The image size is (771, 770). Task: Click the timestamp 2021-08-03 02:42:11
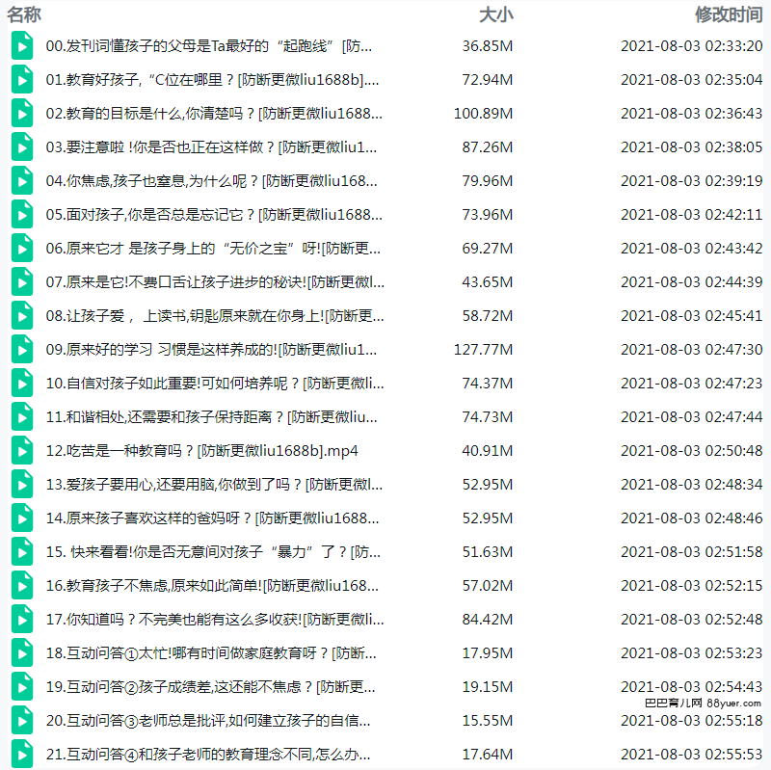click(691, 215)
